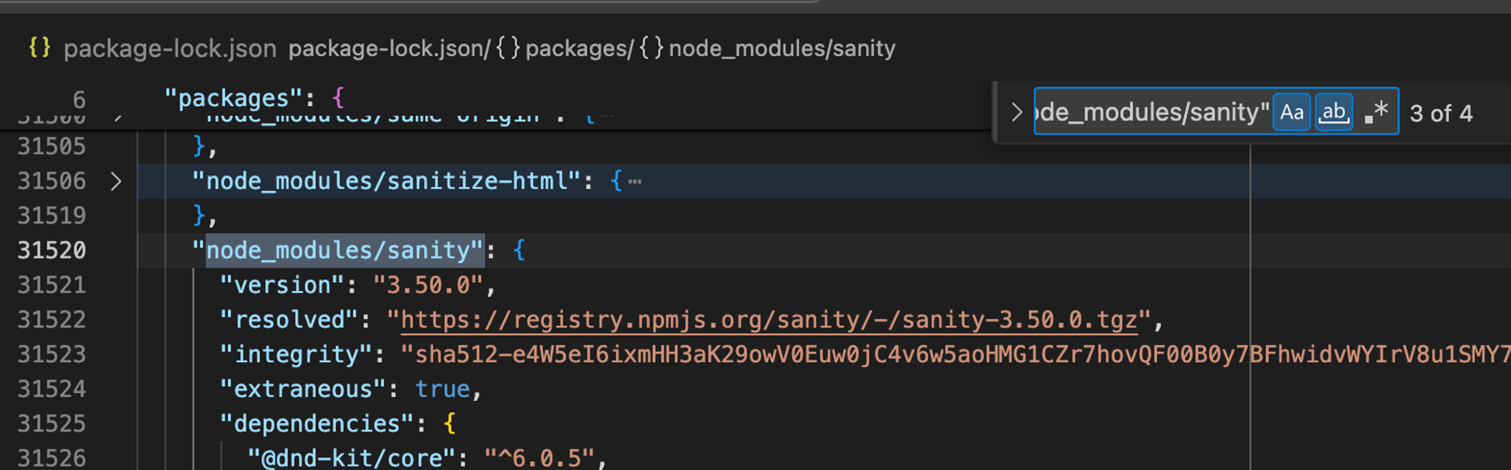Viewport: 1511px width, 470px height.
Task: Click the collapsed ellipsis after sanitize-html
Action: 635,181
